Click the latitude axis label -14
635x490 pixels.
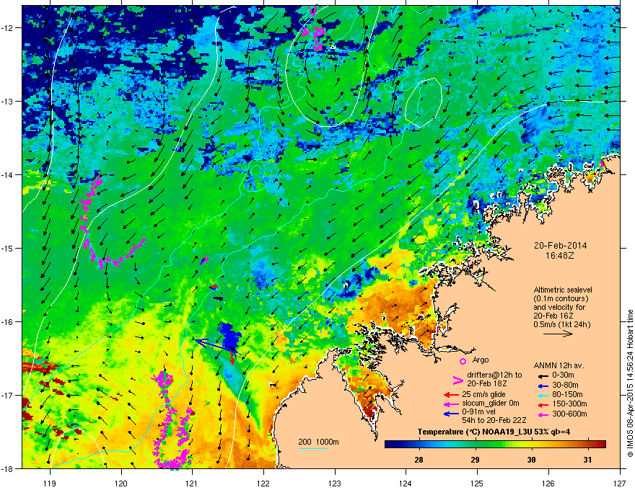pos(8,174)
